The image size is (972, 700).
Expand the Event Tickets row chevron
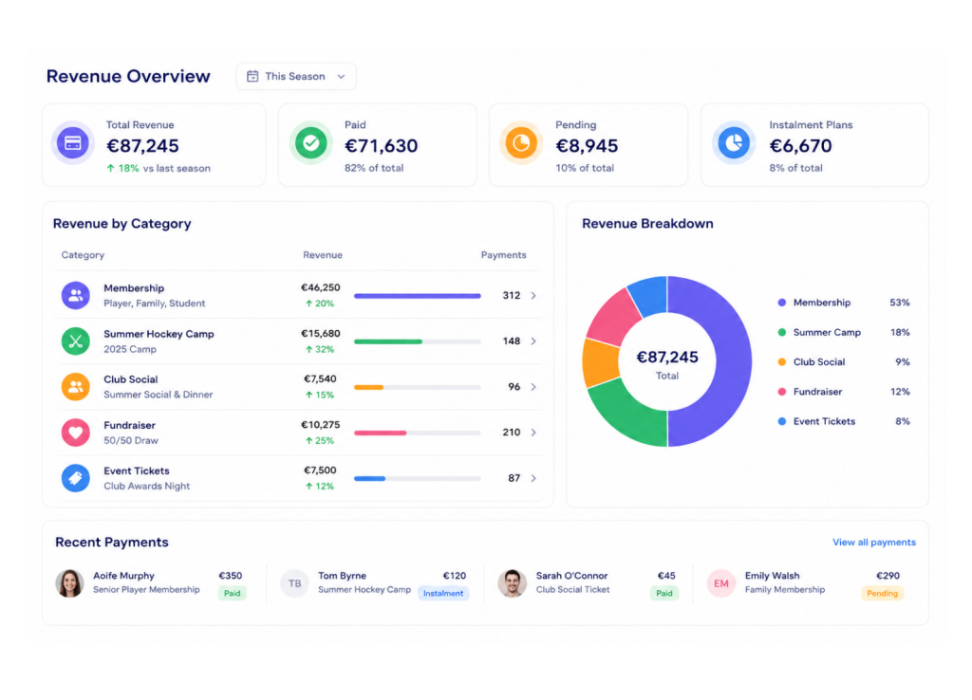533,478
